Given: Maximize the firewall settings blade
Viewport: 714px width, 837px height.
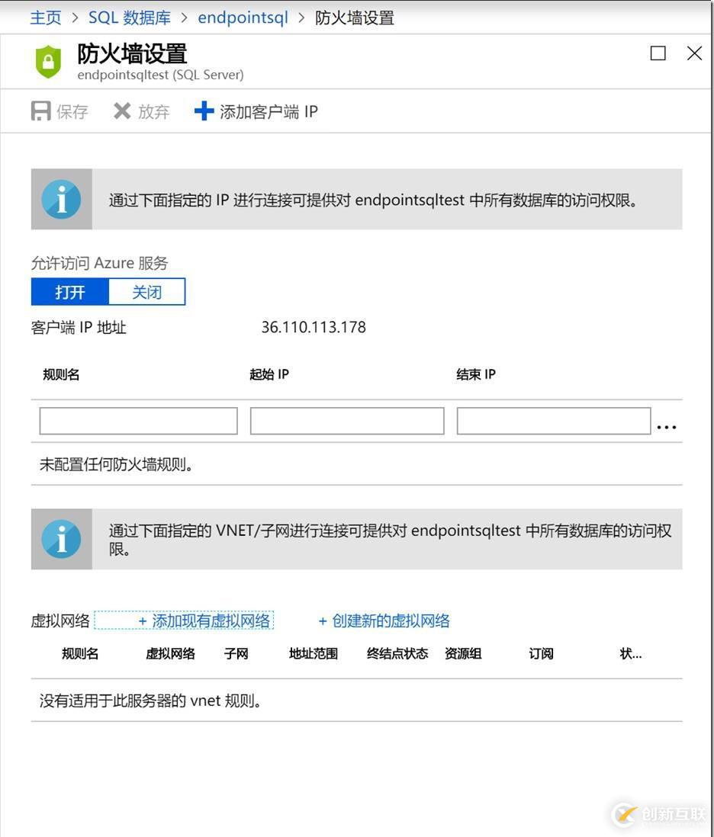Looking at the screenshot, I should coord(658,53).
